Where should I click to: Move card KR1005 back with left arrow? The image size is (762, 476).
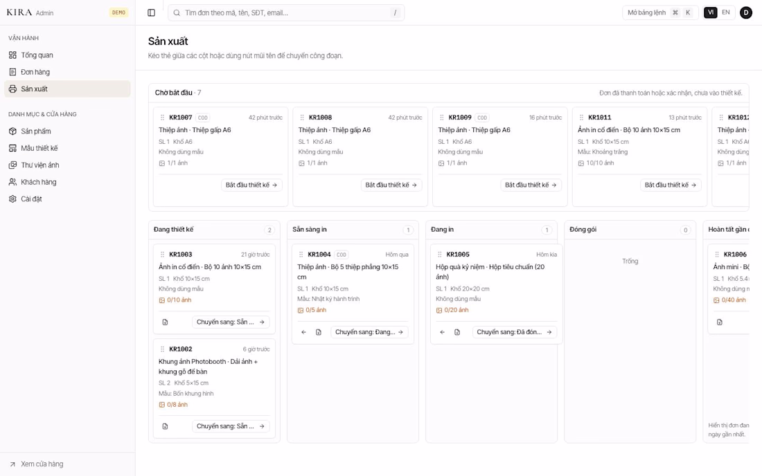442,332
